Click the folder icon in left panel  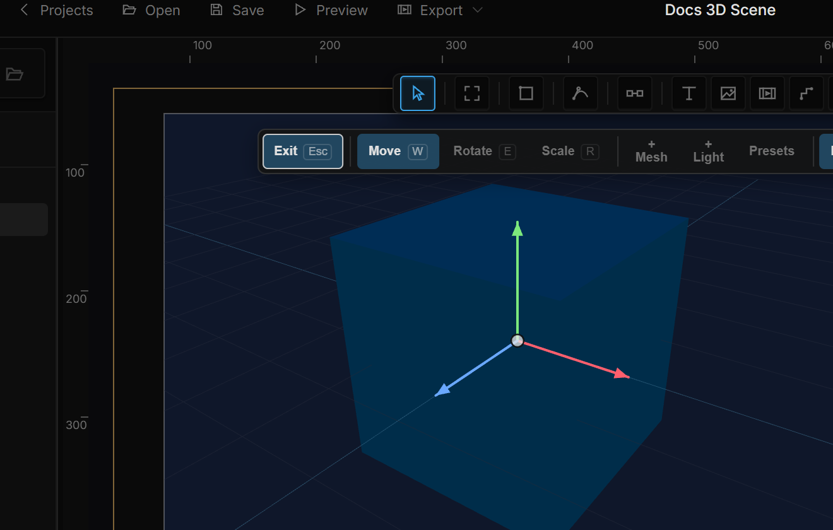(x=15, y=74)
